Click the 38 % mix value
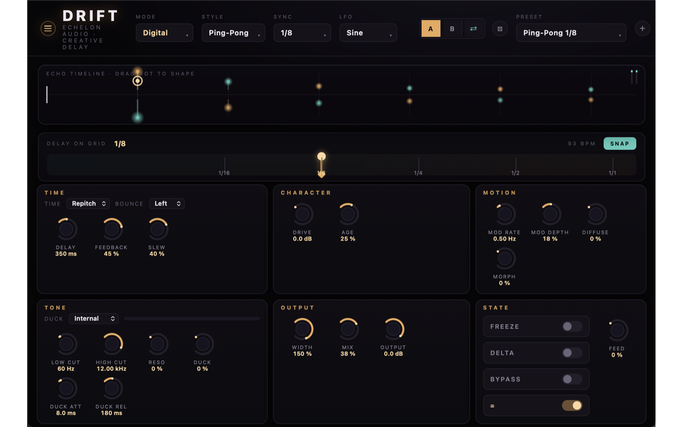The image size is (683, 427). [x=348, y=354]
